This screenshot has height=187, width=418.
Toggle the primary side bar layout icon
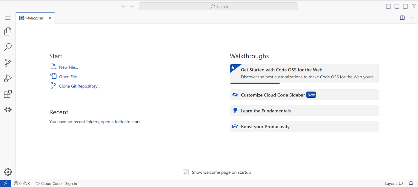pyautogui.click(x=388, y=6)
